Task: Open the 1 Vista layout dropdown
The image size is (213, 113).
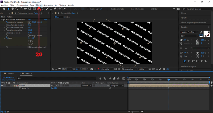Action: (x=143, y=69)
